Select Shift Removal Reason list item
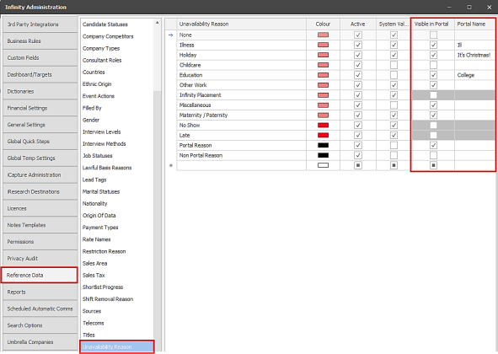Image resolution: width=498 pixels, height=354 pixels. (108, 299)
